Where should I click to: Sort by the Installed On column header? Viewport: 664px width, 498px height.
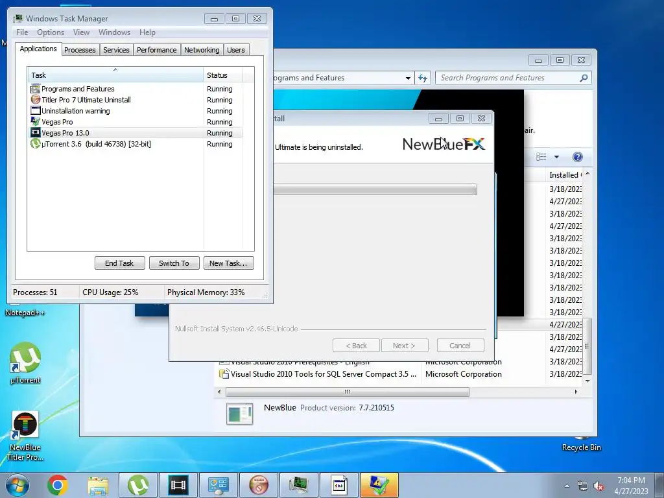click(564, 175)
